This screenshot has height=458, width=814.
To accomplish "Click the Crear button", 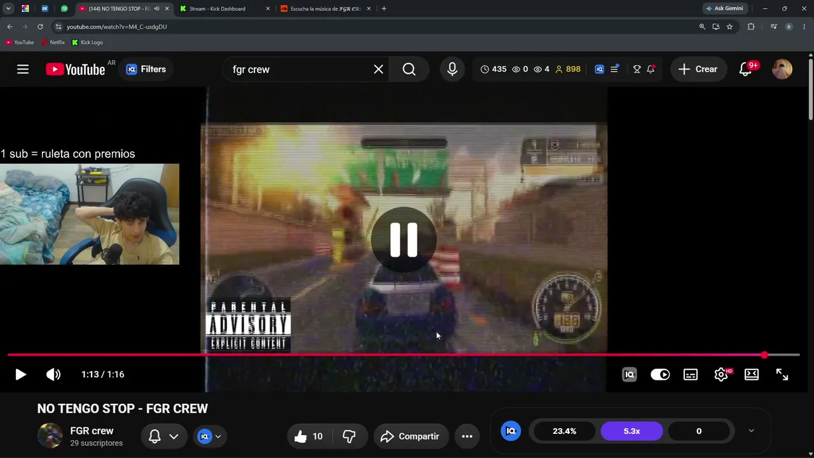I will pos(698,69).
